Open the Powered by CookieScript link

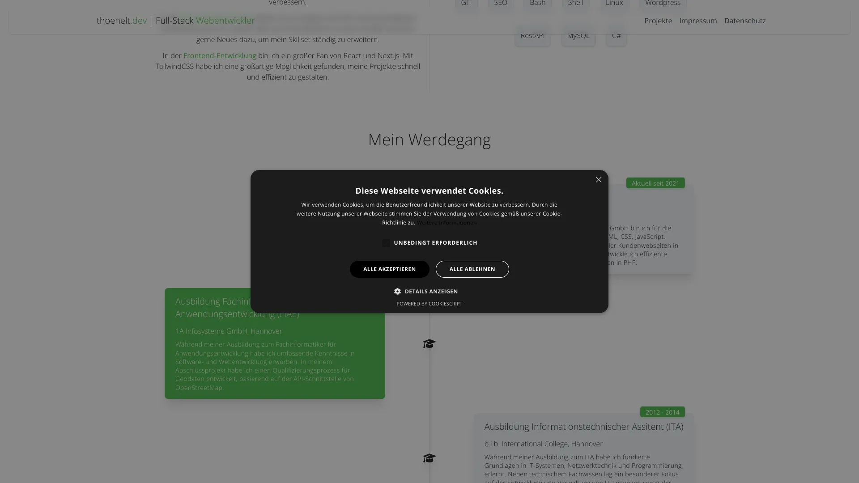429,304
